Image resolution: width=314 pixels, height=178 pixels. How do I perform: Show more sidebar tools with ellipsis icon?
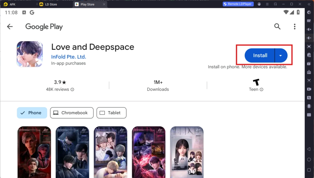309,115
